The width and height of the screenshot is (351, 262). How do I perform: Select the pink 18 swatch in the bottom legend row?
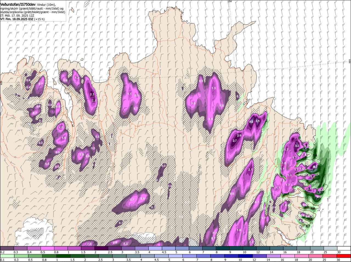pos(302,256)
